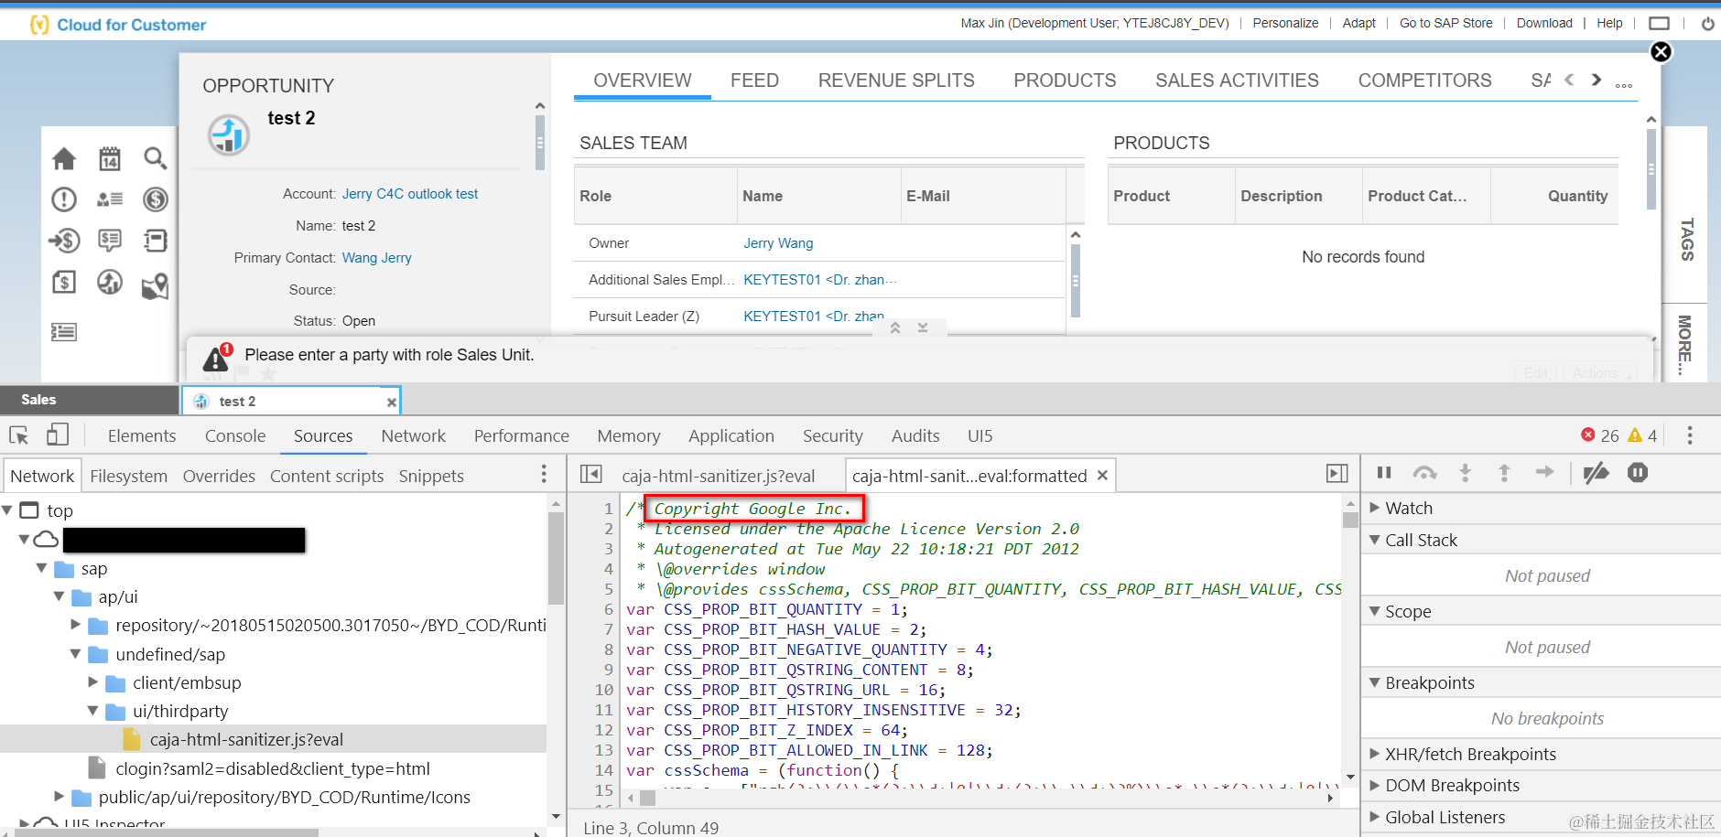Expand the Global Listeners section
The image size is (1721, 837).
click(x=1374, y=817)
